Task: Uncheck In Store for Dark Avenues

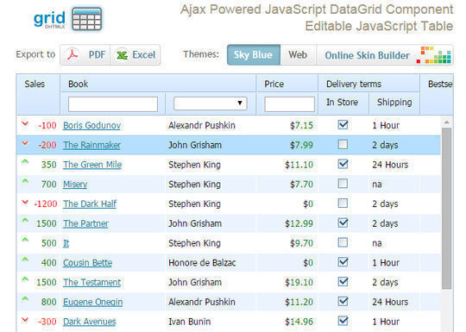Action: click(x=343, y=321)
